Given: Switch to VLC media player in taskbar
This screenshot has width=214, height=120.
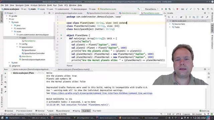Looking at the screenshot, I should coord(150,118).
